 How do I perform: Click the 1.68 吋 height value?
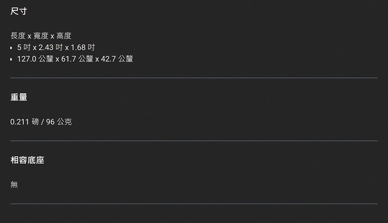point(83,47)
